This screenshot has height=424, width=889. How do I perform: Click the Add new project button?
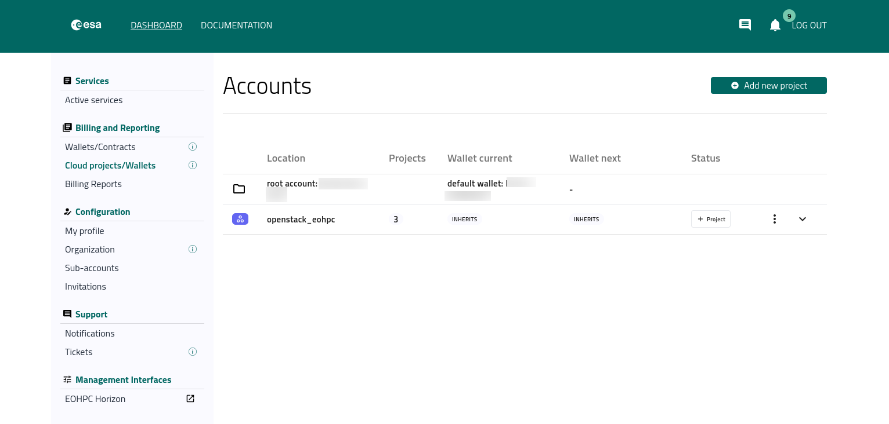coord(768,85)
